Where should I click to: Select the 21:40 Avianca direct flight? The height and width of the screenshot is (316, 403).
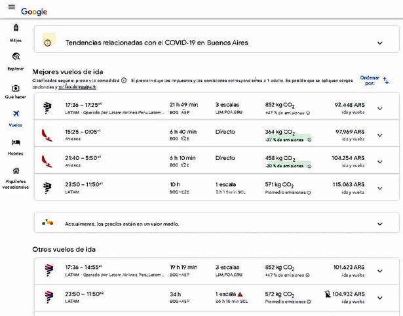coord(197,161)
